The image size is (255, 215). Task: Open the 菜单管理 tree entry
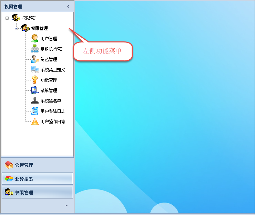point(49,90)
